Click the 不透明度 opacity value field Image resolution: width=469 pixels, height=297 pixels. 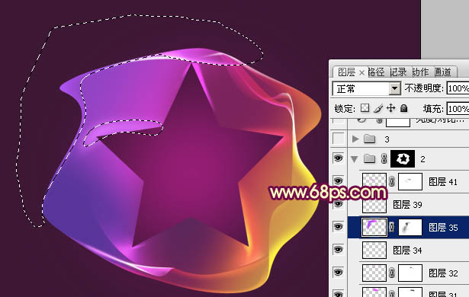458,88
